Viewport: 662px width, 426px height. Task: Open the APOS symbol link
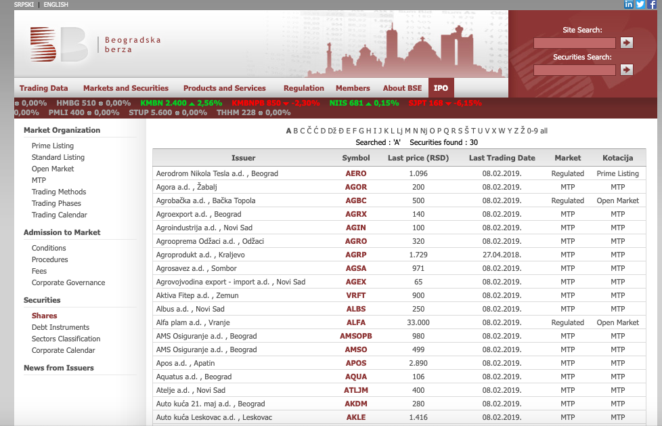356,363
